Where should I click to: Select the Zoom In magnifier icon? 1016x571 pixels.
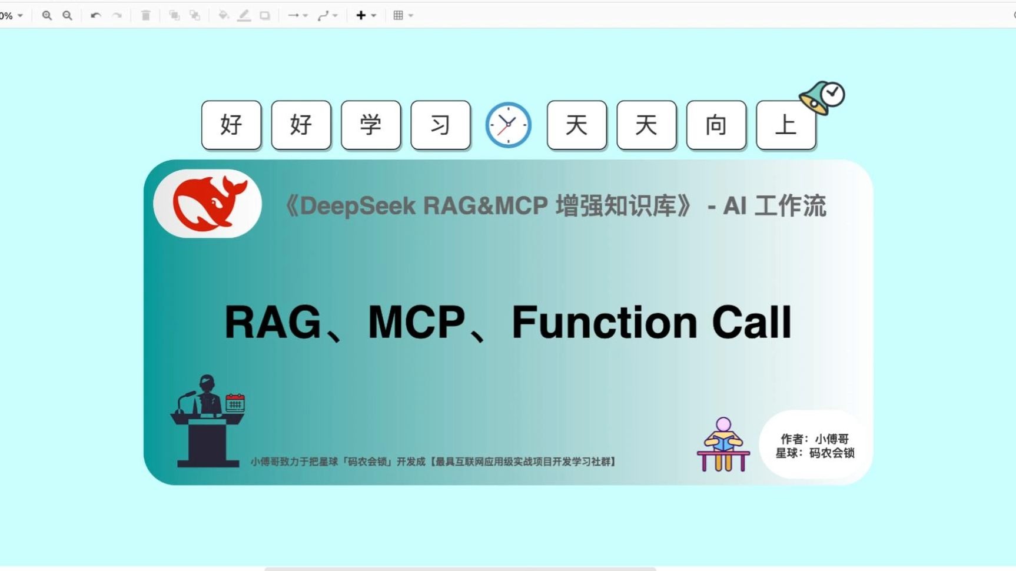coord(47,16)
